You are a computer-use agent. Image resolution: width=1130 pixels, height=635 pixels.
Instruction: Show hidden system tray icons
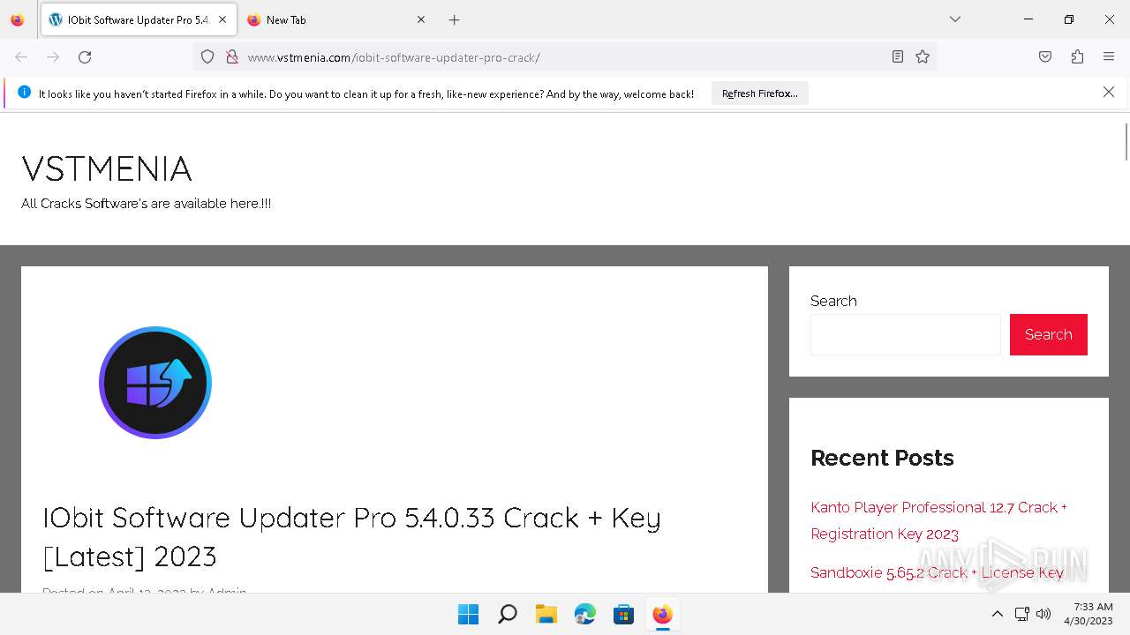pyautogui.click(x=998, y=614)
